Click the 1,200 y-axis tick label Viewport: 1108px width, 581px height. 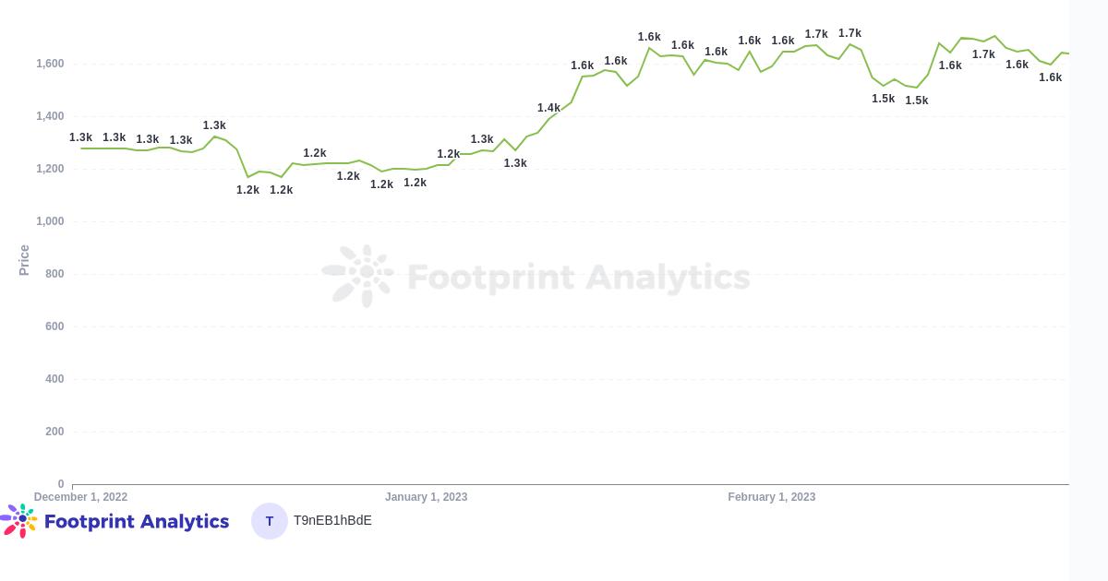point(50,169)
